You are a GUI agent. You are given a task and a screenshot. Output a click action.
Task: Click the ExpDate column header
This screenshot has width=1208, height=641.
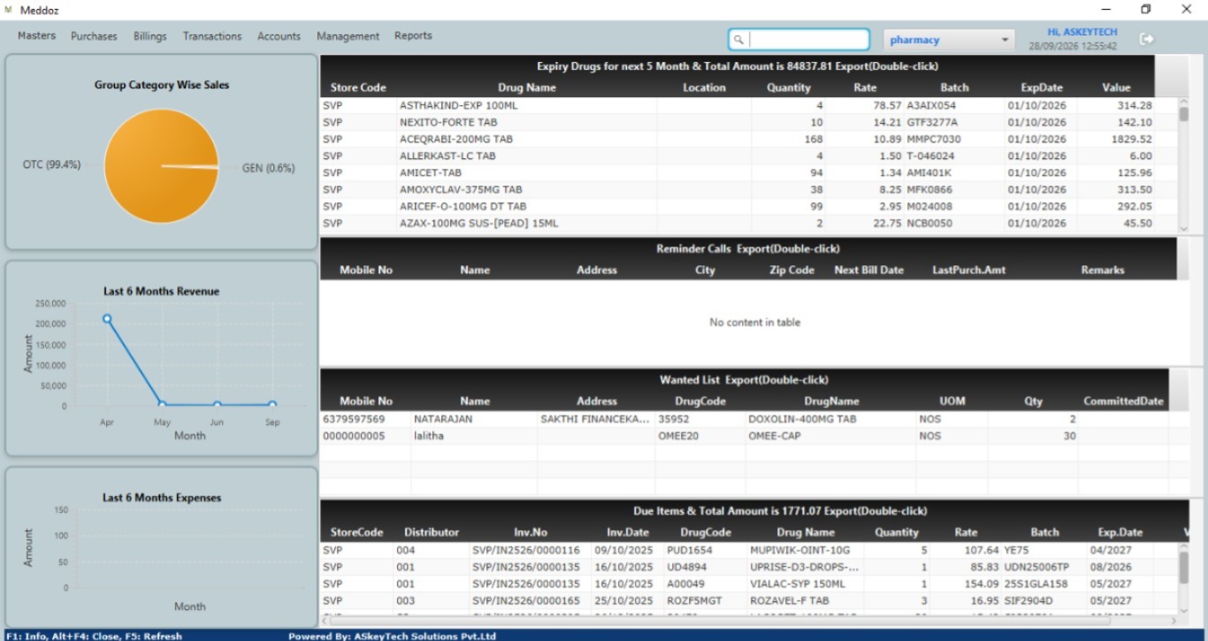1041,88
